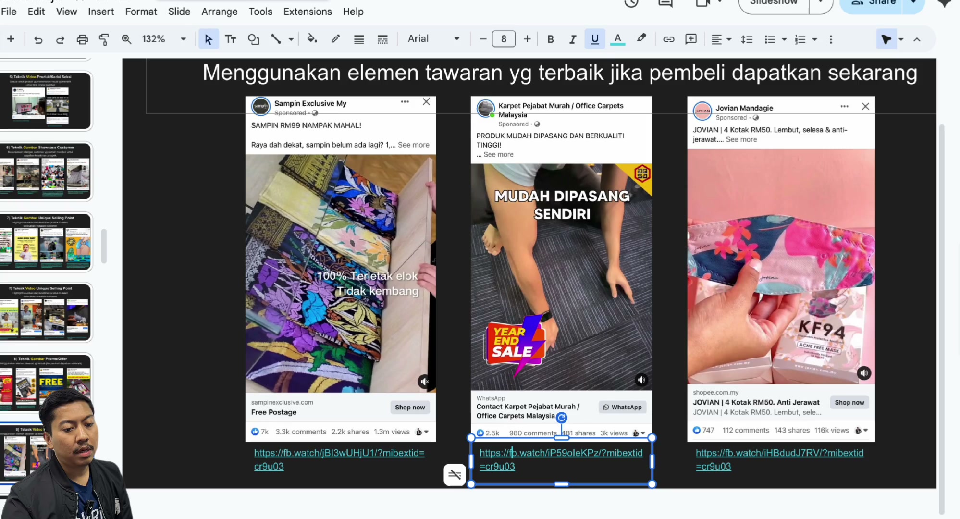
Task: Click the Redo arrow icon
Action: (60, 39)
